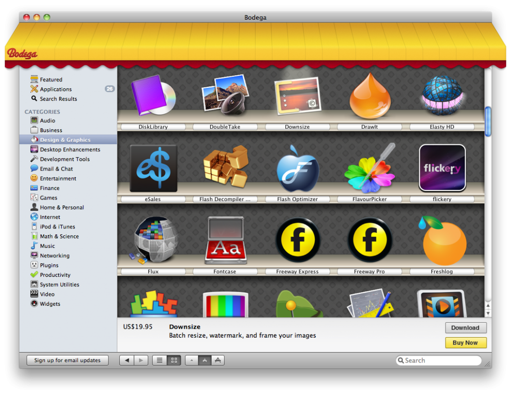Click Sign up for email updates
The image size is (511, 395).
(67, 360)
